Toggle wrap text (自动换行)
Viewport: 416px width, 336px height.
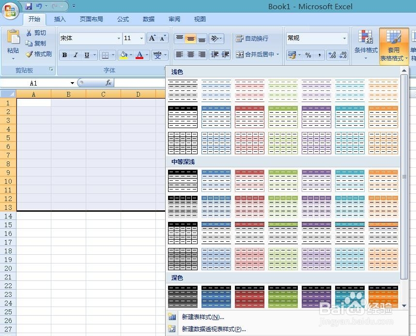252,39
